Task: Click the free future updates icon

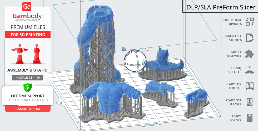Action: point(249,22)
